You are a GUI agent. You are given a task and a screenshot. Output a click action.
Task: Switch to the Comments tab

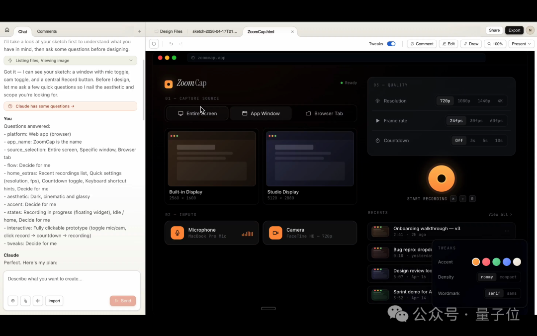pos(47,31)
